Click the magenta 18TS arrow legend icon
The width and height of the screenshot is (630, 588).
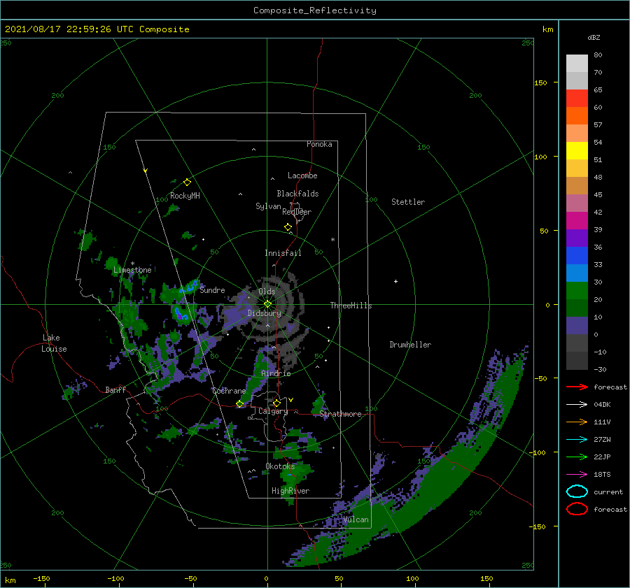577,475
